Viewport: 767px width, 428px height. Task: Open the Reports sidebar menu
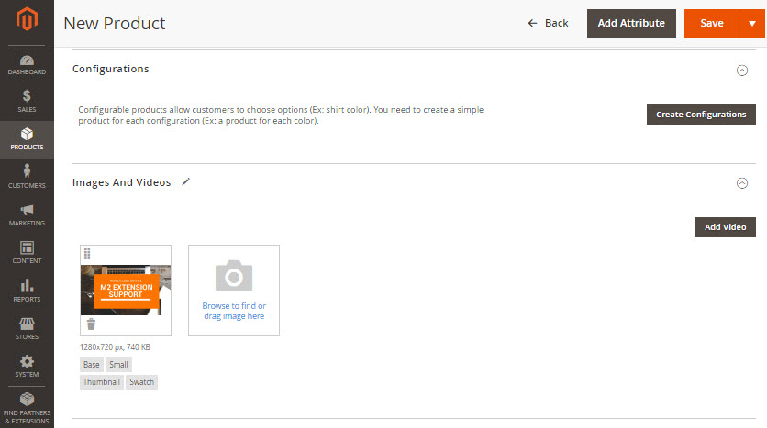click(27, 291)
